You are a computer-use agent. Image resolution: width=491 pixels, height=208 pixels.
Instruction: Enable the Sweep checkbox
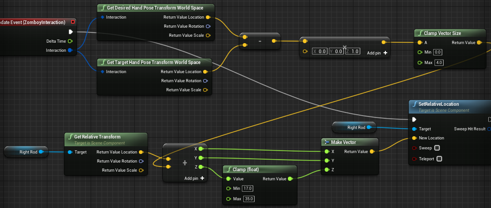pyautogui.click(x=437, y=148)
